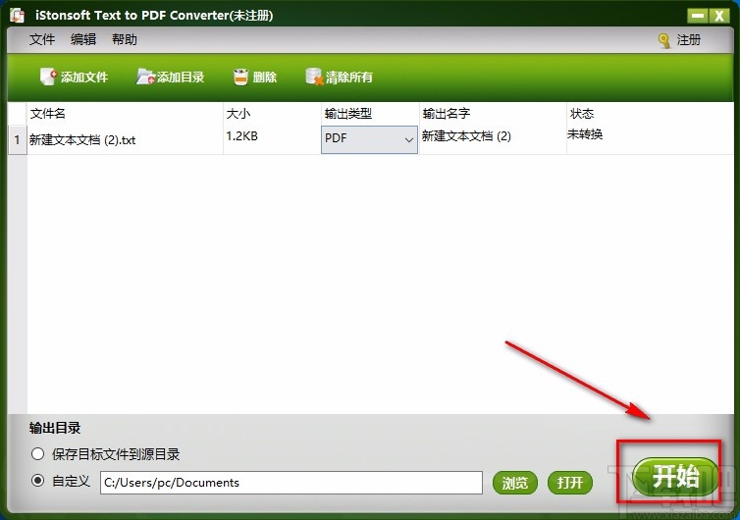Open the 编辑 menu
The height and width of the screenshot is (520, 740).
tap(83, 39)
